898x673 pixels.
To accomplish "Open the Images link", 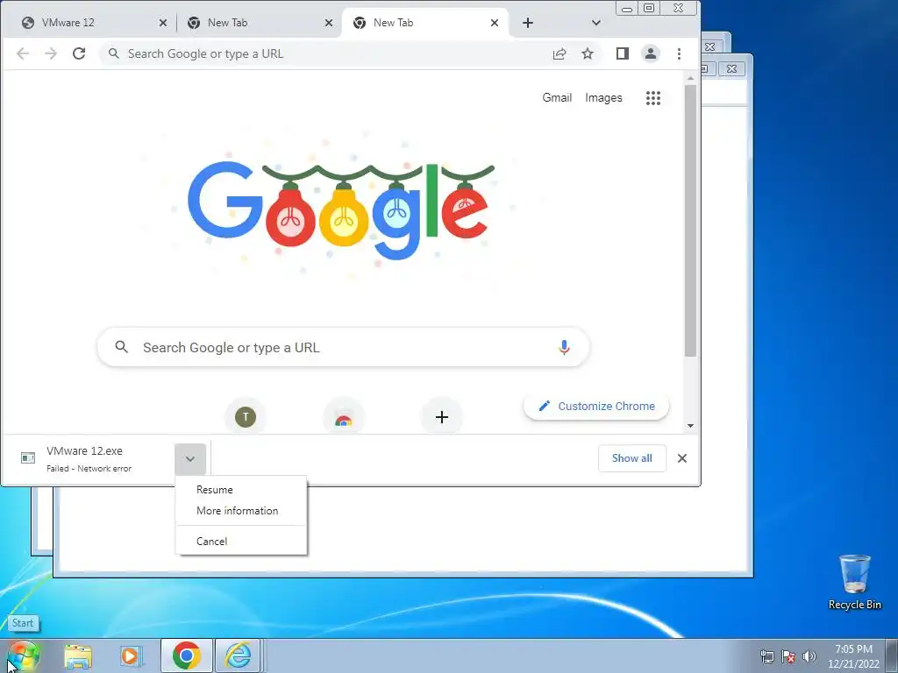I will click(603, 98).
